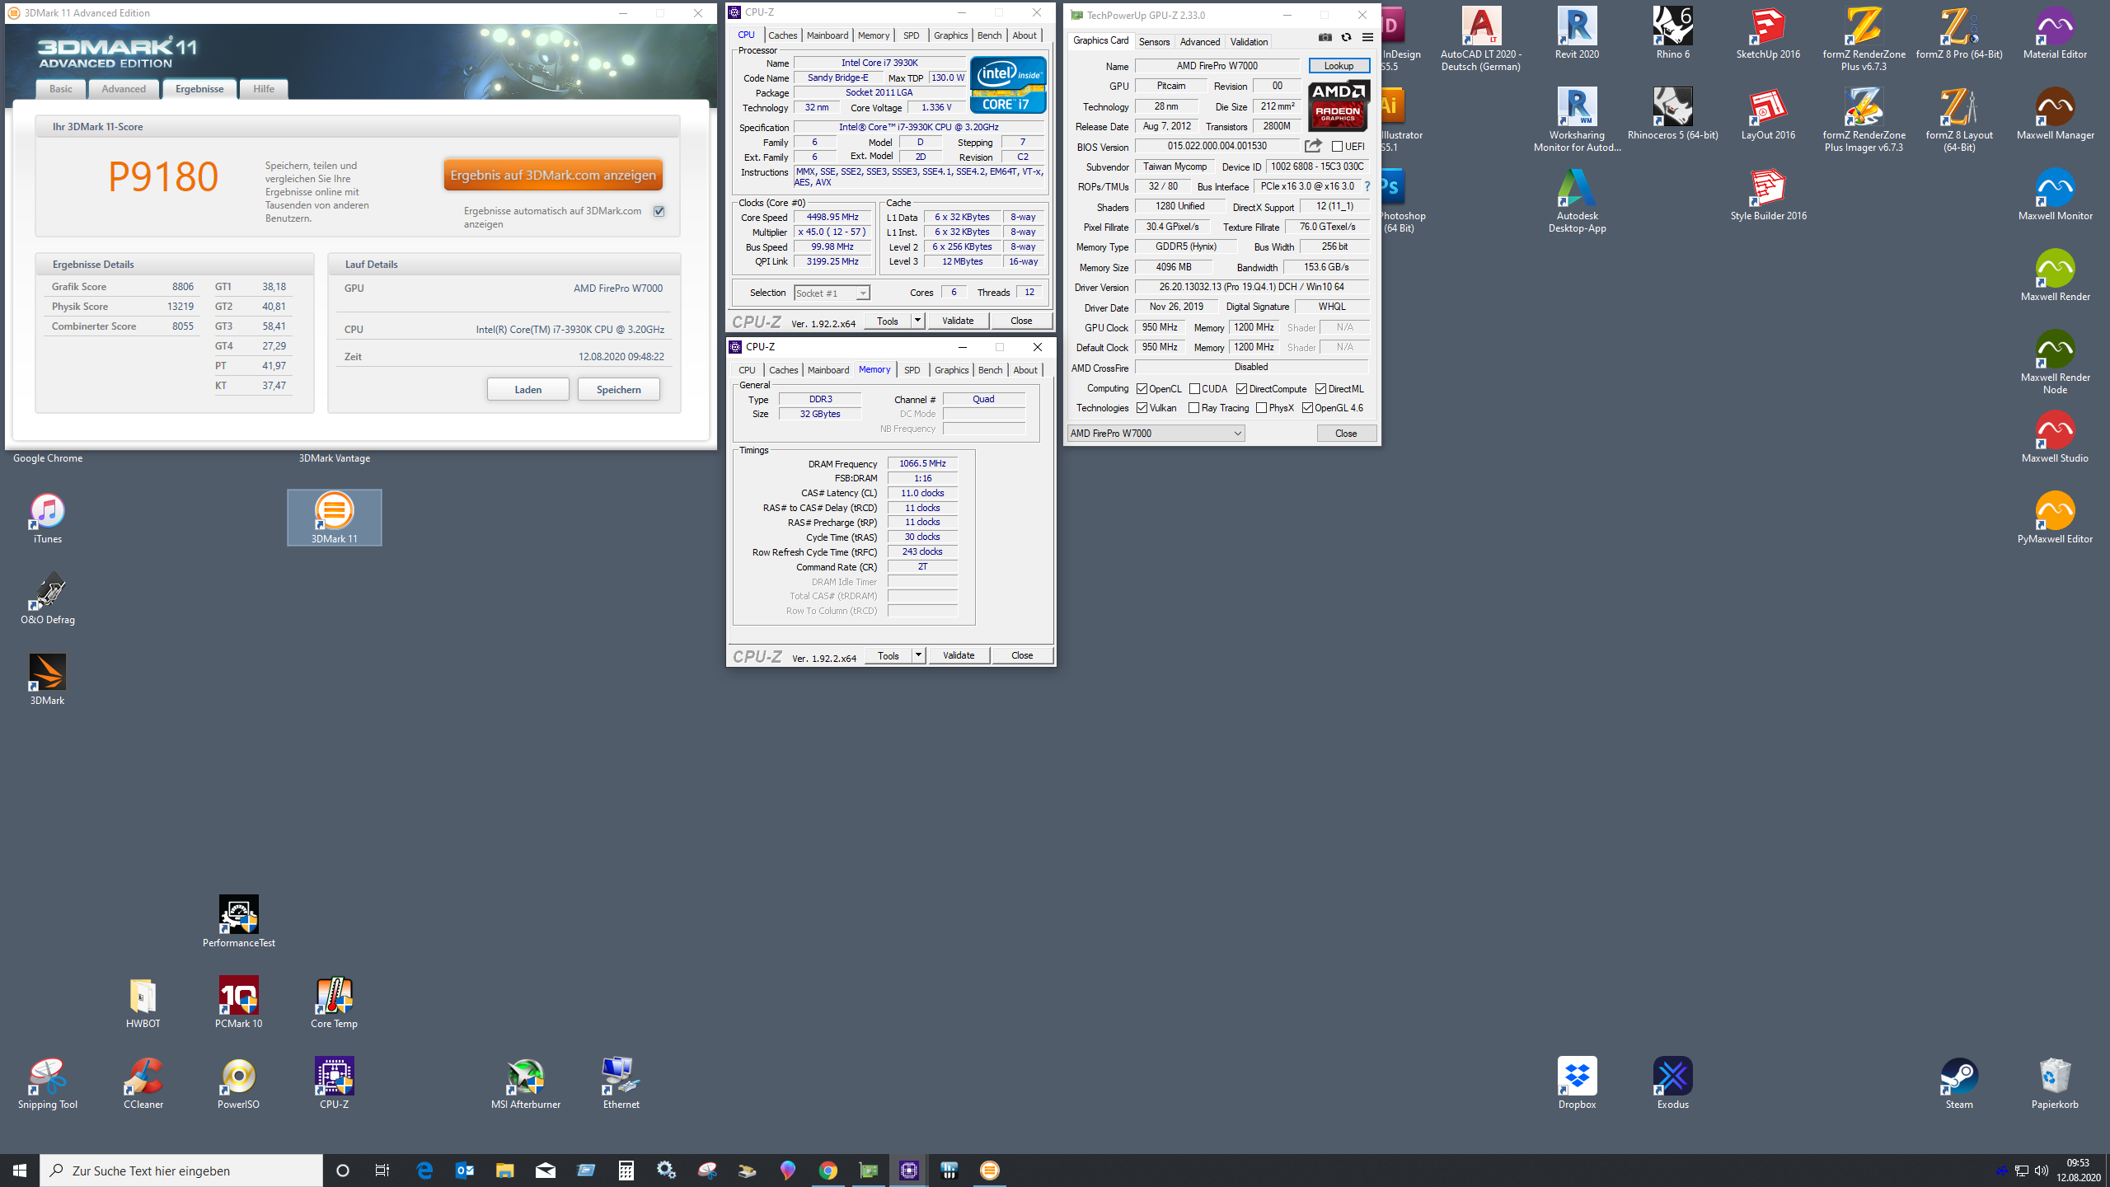
Task: Open Tools dropdown arrow in lower CPU-Z window
Action: coord(918,654)
